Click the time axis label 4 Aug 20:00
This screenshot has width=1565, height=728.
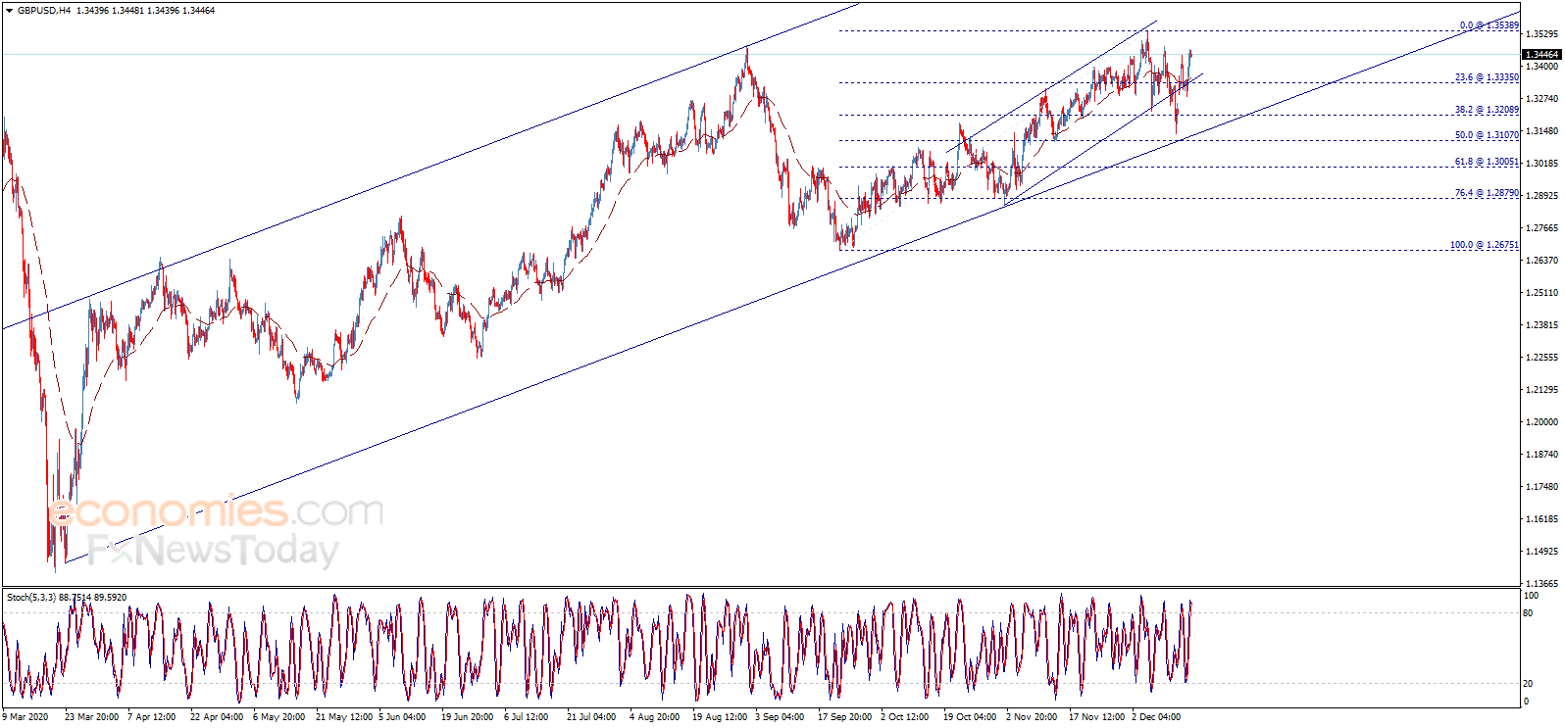point(654,717)
